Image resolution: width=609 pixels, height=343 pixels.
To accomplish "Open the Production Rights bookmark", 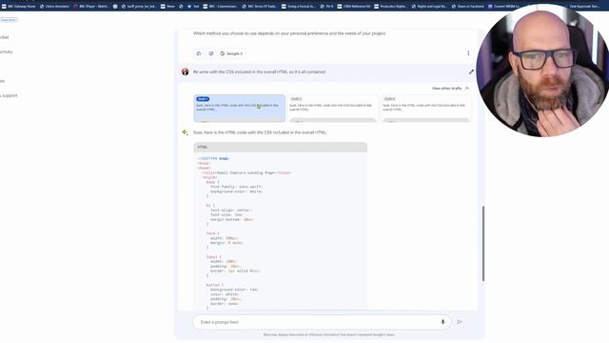I will [x=390, y=7].
